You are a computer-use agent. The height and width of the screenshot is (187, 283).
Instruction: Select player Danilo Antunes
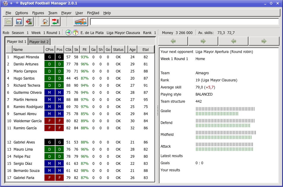tap(80, 64)
